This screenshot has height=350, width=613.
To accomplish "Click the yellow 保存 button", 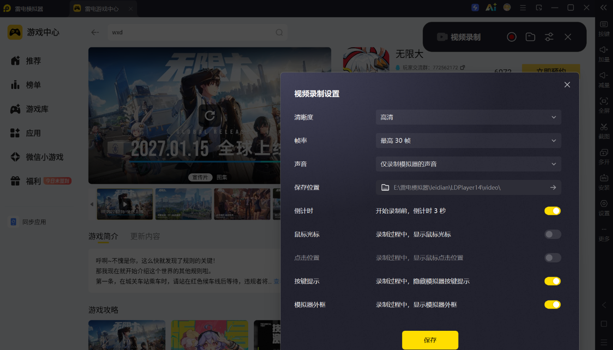I will 430,340.
